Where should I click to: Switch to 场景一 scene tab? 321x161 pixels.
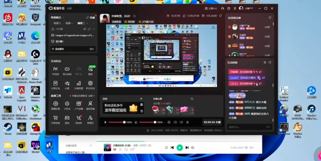[69, 23]
